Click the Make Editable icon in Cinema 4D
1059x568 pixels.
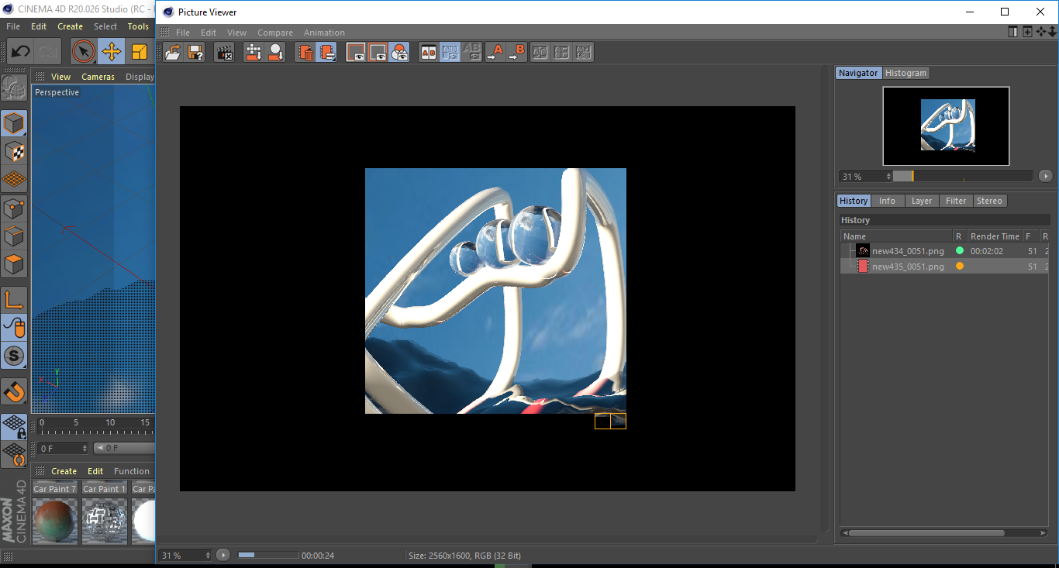point(14,88)
